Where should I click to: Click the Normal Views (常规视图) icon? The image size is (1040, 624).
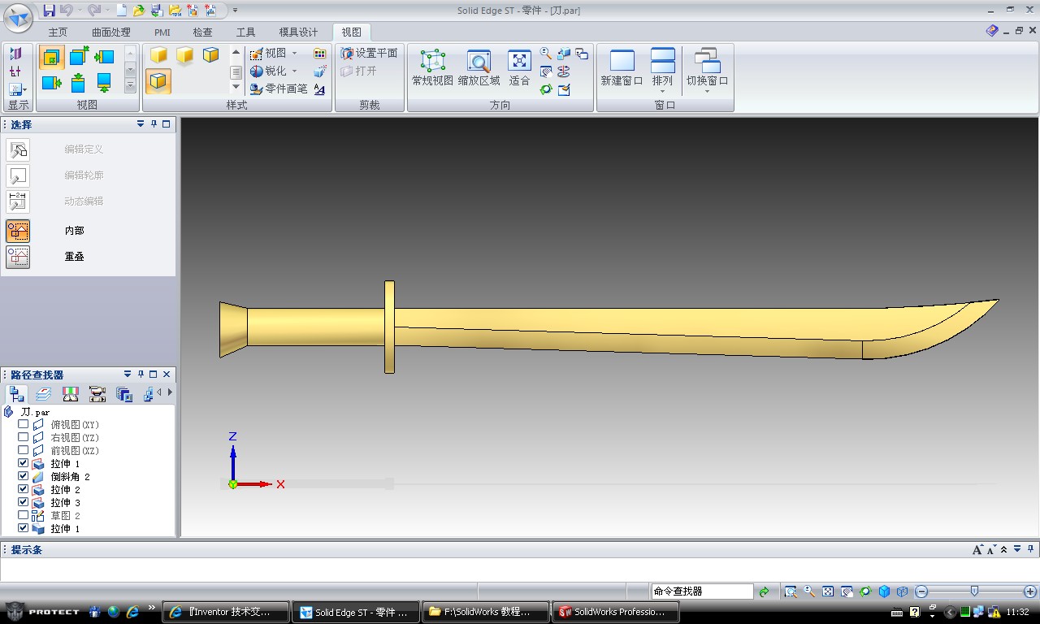point(432,67)
